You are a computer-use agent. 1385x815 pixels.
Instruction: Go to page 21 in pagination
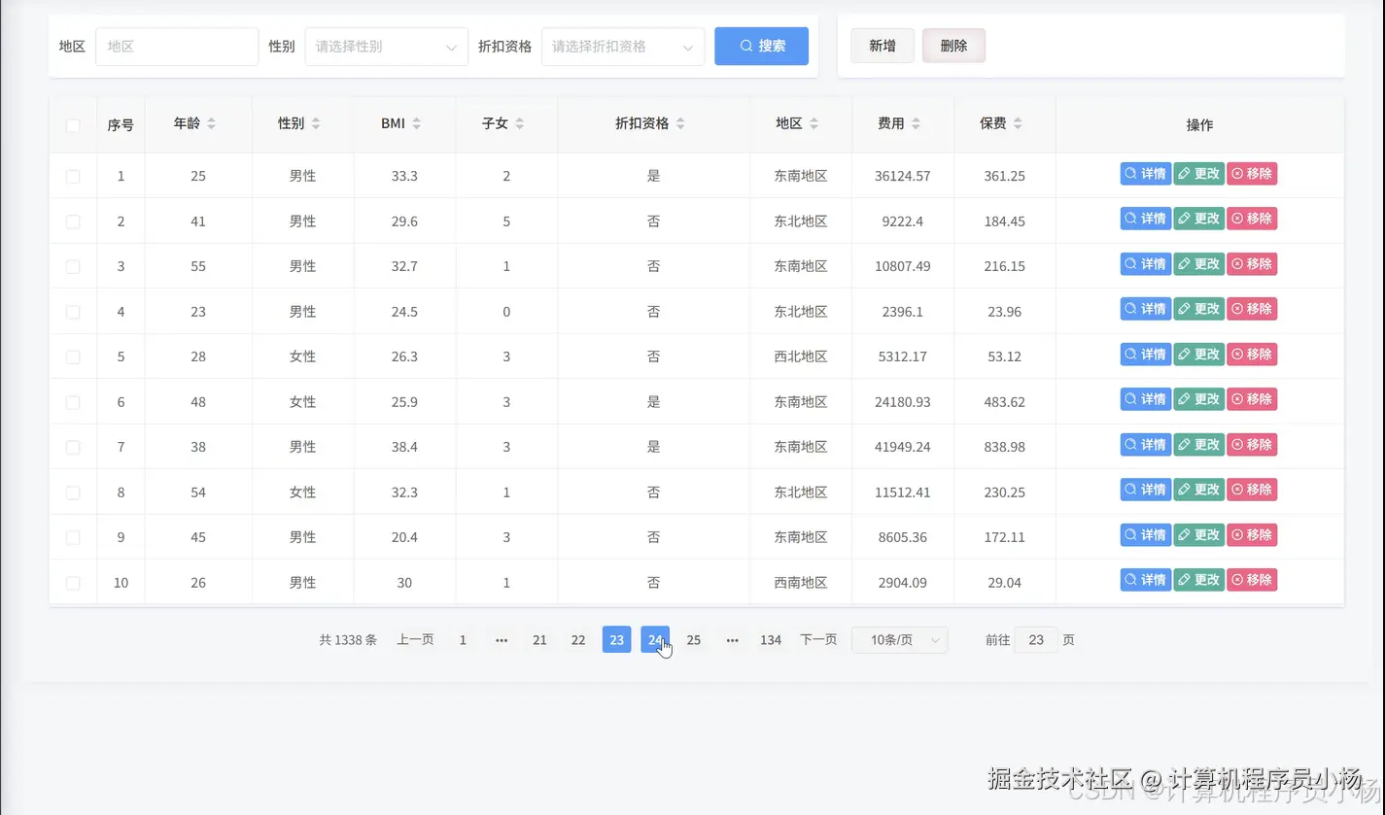(x=539, y=640)
